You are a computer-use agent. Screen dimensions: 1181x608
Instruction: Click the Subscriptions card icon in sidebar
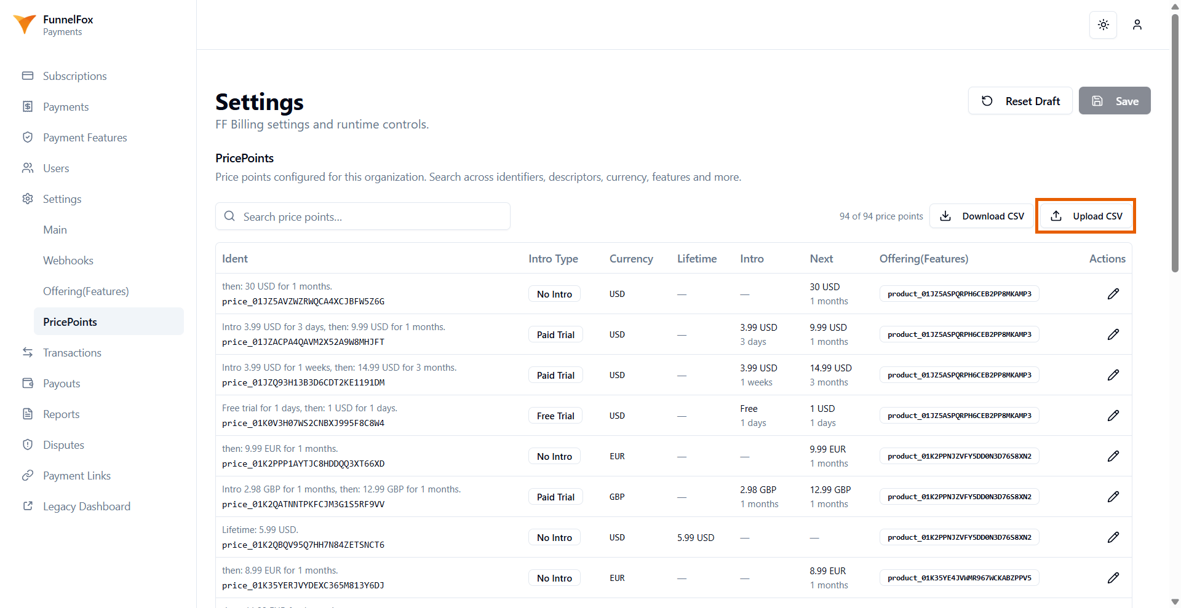click(x=28, y=76)
